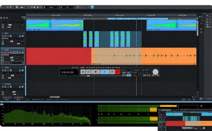Click the clock icon in right sidebar
This screenshot has width=212, height=131.
point(201,29)
